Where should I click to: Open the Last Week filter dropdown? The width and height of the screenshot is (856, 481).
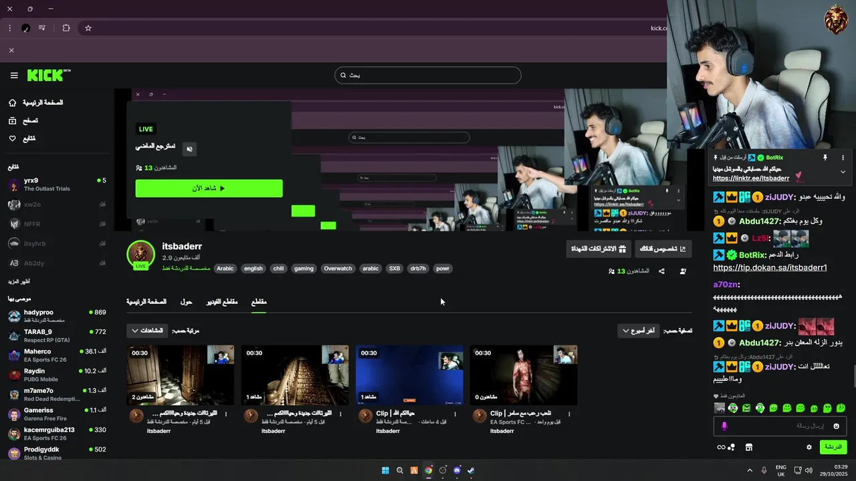(639, 331)
